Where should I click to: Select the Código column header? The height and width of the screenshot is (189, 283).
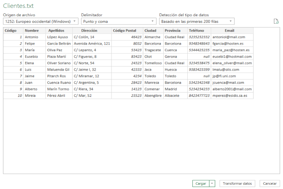tap(13, 31)
